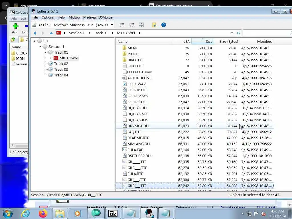Select the CLICK.WAV audio file icon
The image size is (292, 219).
125,84
